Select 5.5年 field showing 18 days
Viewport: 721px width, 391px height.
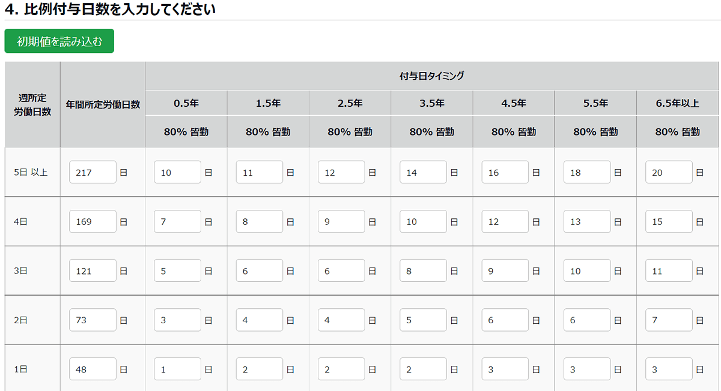[587, 172]
